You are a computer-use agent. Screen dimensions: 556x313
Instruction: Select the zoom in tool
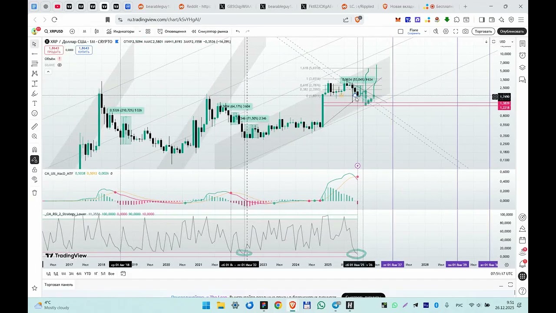coord(34,137)
